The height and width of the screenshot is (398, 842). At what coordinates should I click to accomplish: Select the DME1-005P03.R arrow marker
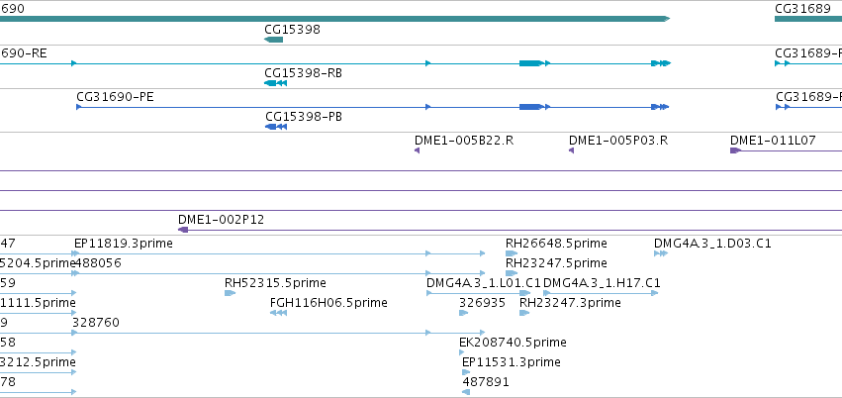(571, 150)
